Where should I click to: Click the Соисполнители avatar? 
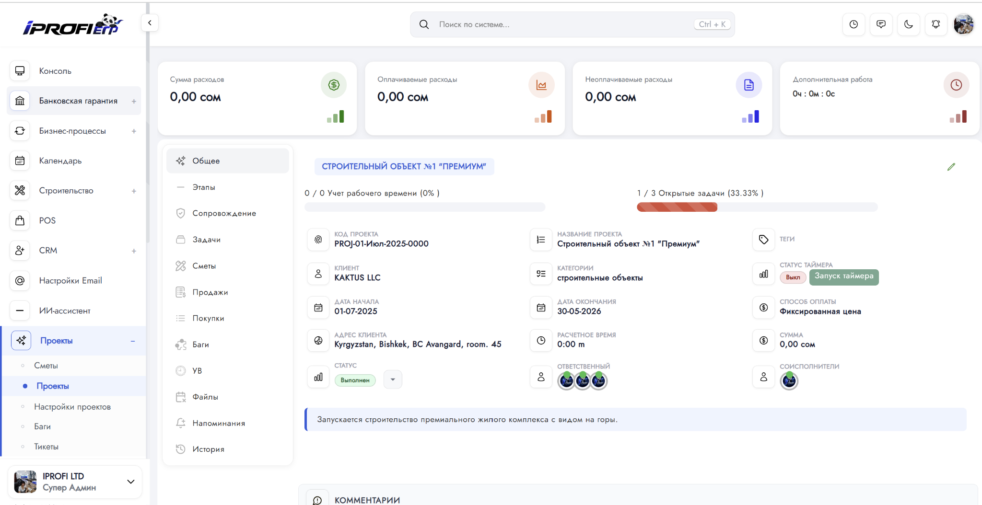pyautogui.click(x=789, y=381)
